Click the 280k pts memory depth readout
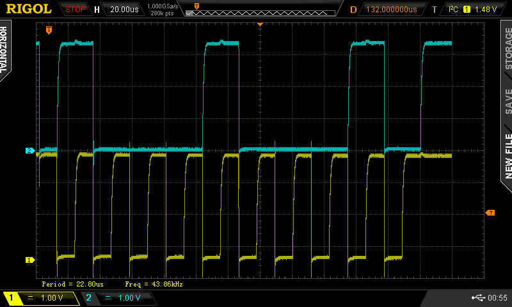Screen dimensions: 512x307 [x=162, y=13]
